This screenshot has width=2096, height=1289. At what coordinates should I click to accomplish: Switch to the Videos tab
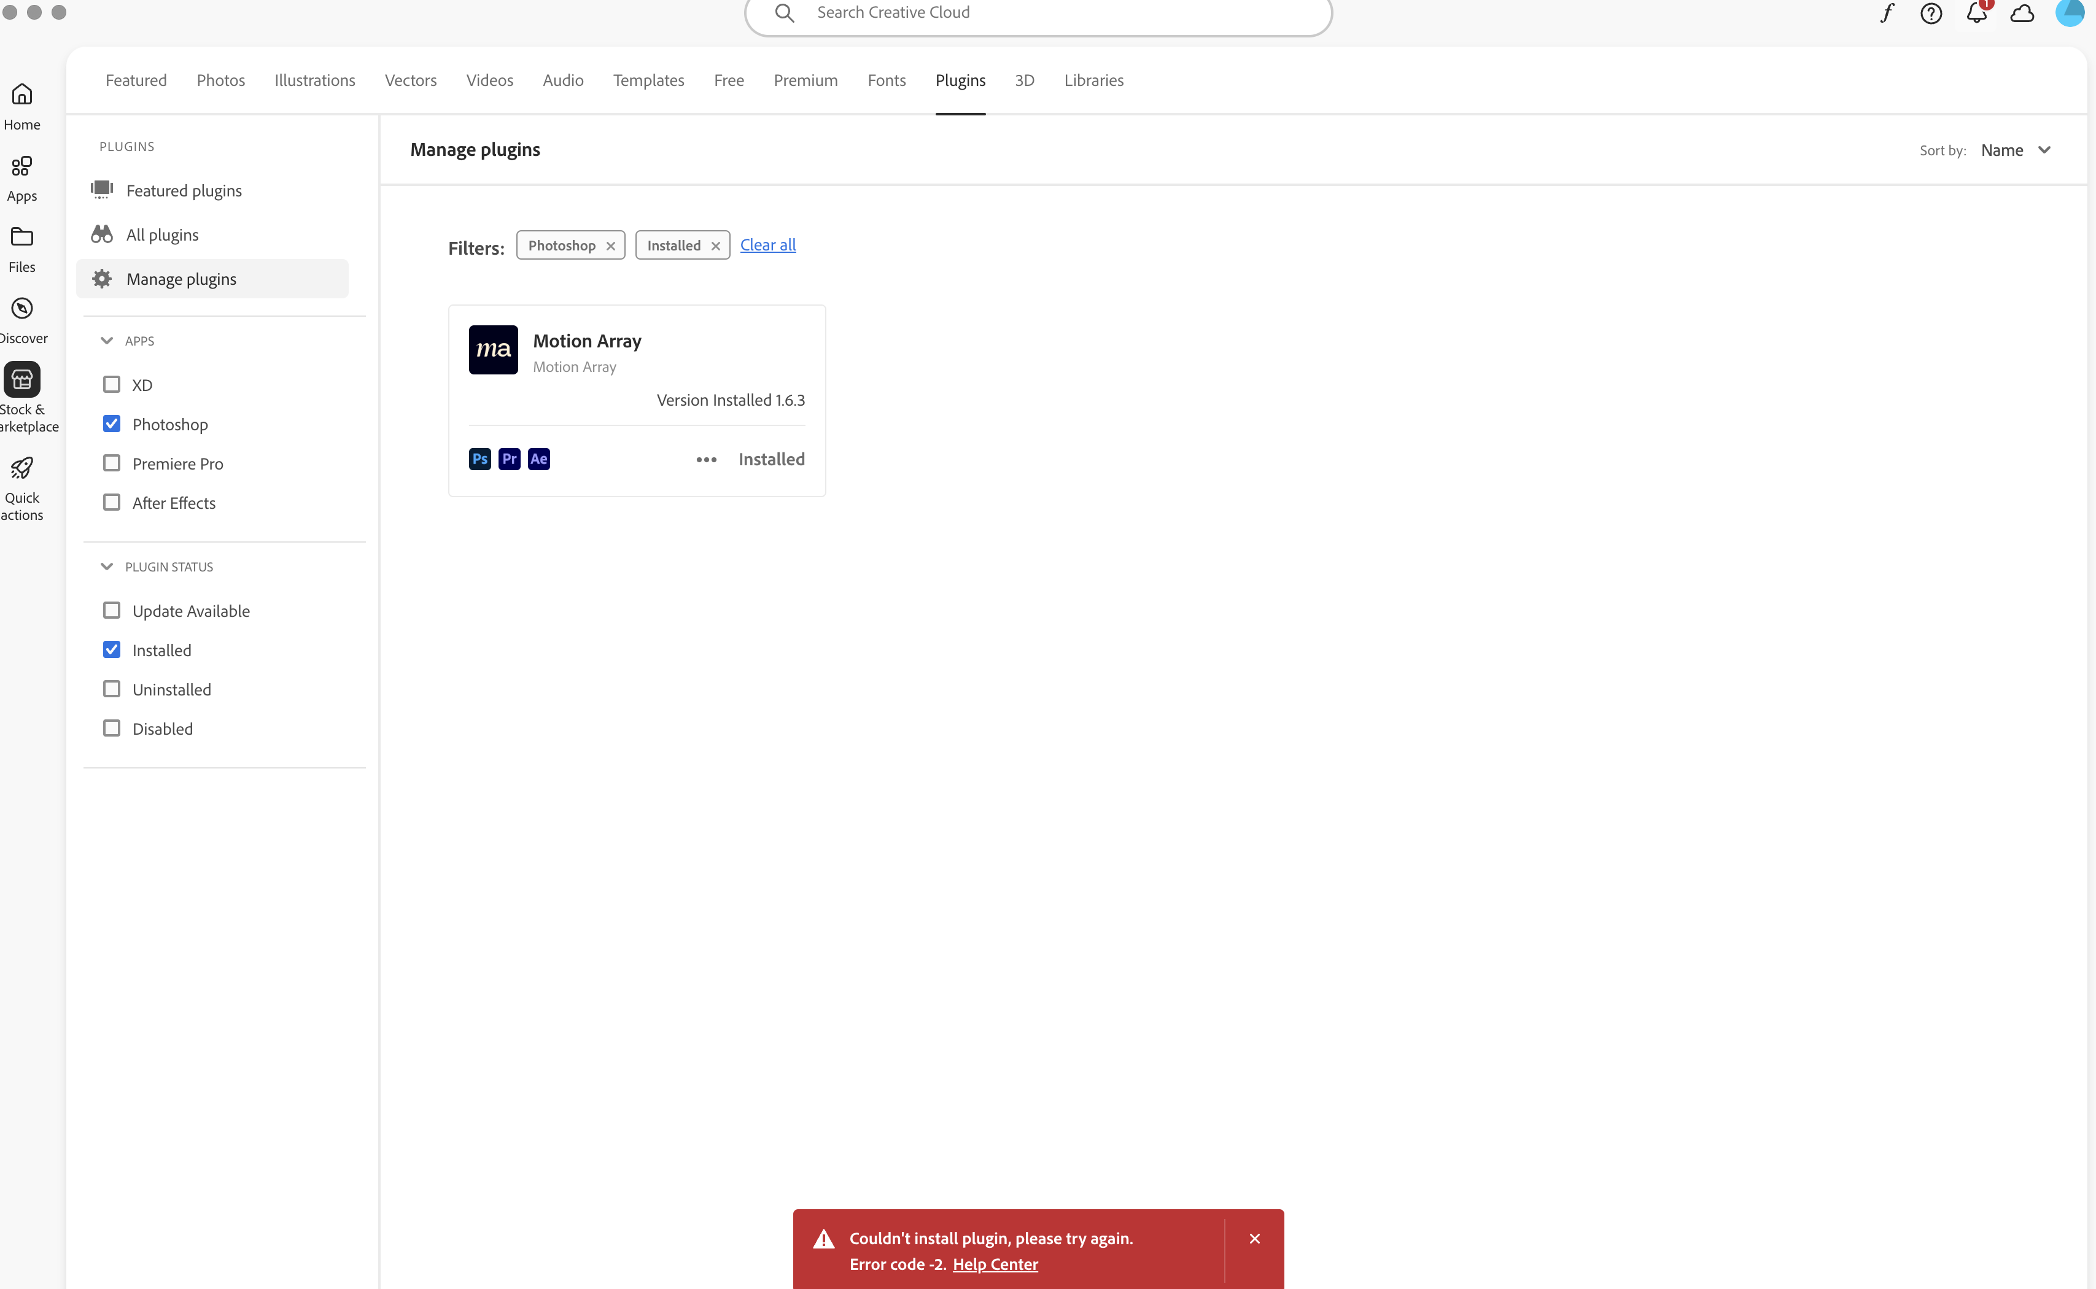tap(489, 80)
